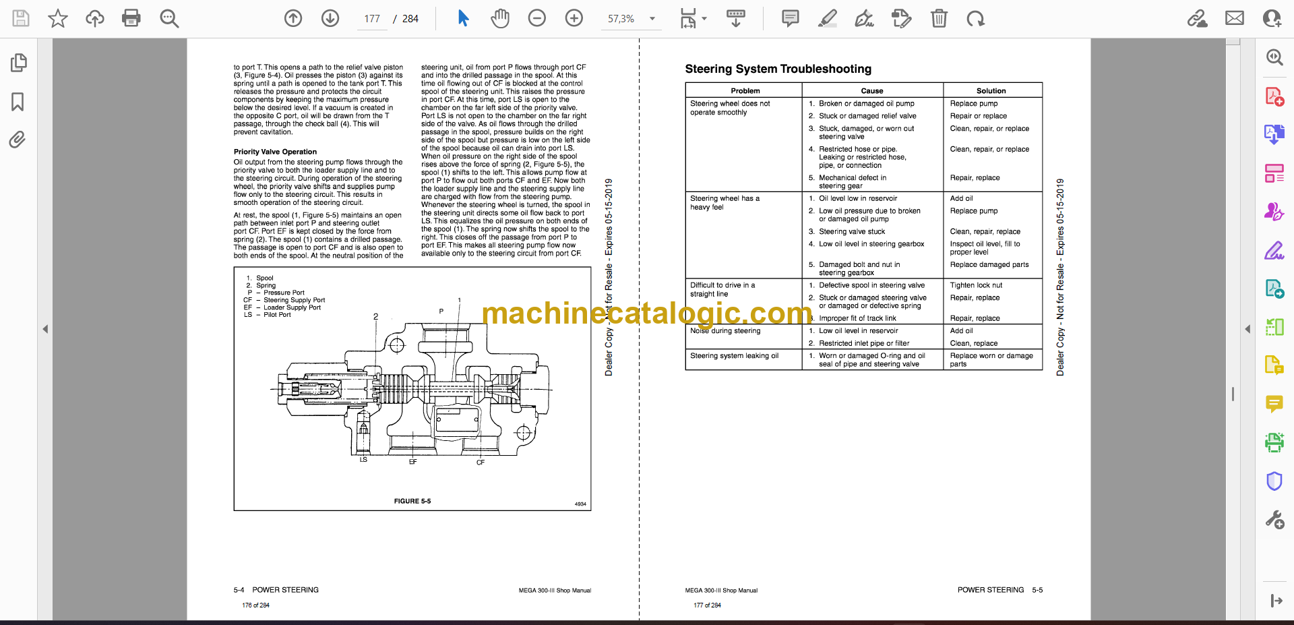Open the Create PDF tool
Viewport: 1294px width, 625px height.
(x=1274, y=96)
